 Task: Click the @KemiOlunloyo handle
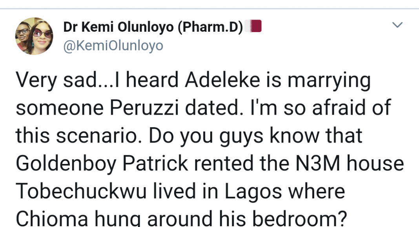113,46
